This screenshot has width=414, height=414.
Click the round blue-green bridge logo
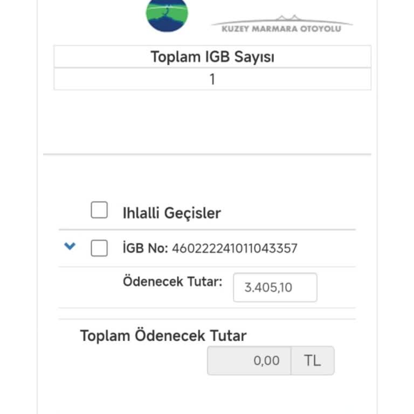tap(167, 14)
